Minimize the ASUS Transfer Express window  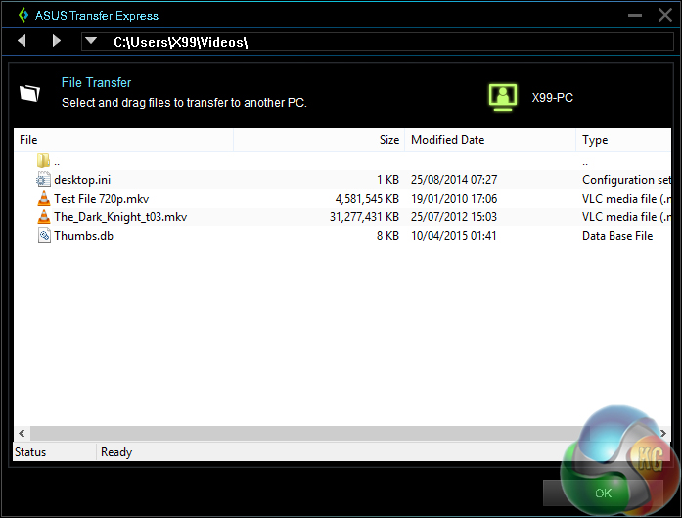[x=635, y=16]
